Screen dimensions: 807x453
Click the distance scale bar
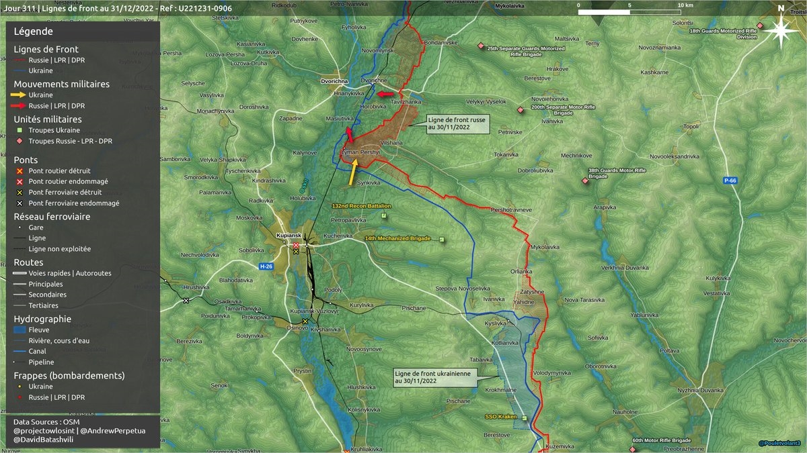tap(630, 12)
